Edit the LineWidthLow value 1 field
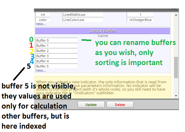 click(x=140, y=15)
